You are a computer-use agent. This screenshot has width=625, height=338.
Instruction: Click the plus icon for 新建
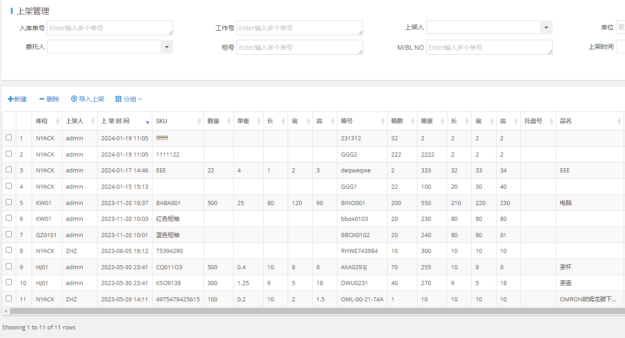[10, 99]
